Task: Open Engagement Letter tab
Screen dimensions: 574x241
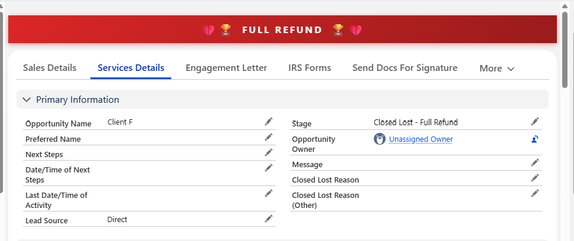Action: [226, 68]
